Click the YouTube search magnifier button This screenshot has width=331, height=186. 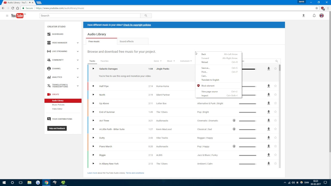click(x=146, y=16)
